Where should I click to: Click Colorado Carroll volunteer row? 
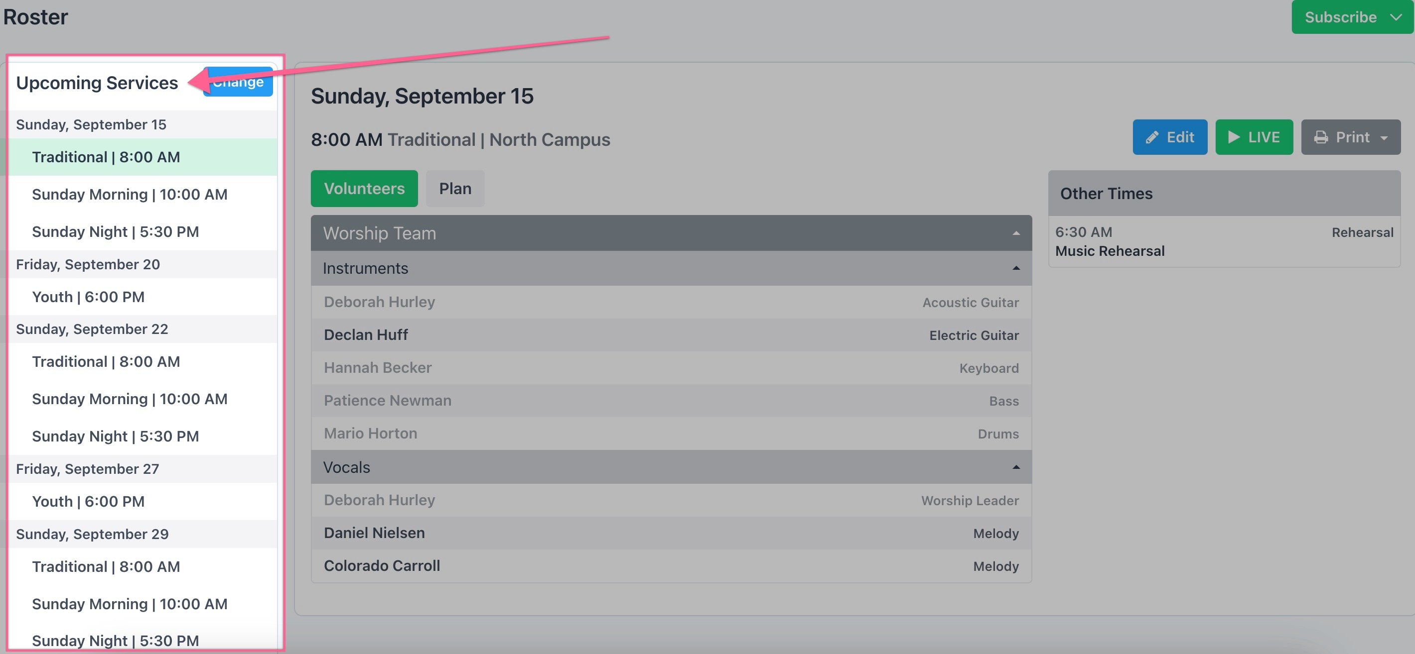(671, 566)
